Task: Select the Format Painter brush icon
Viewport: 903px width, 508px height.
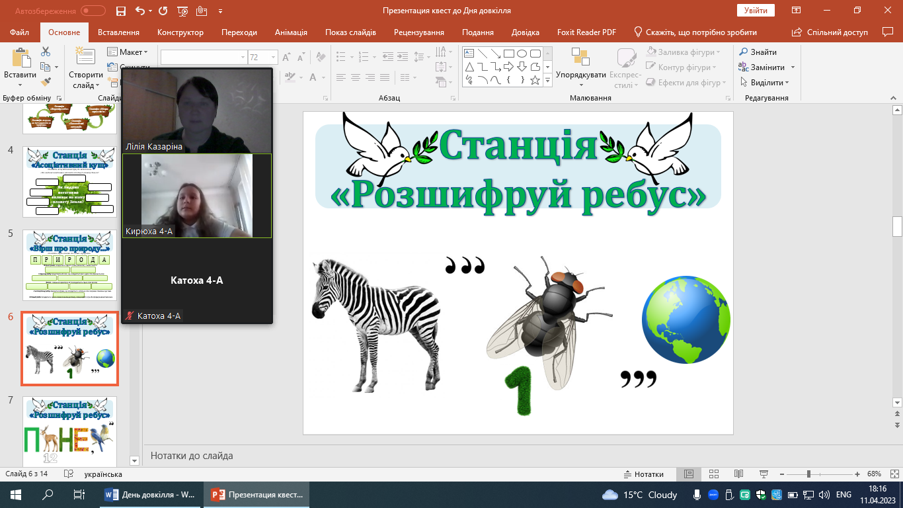Action: click(x=46, y=82)
